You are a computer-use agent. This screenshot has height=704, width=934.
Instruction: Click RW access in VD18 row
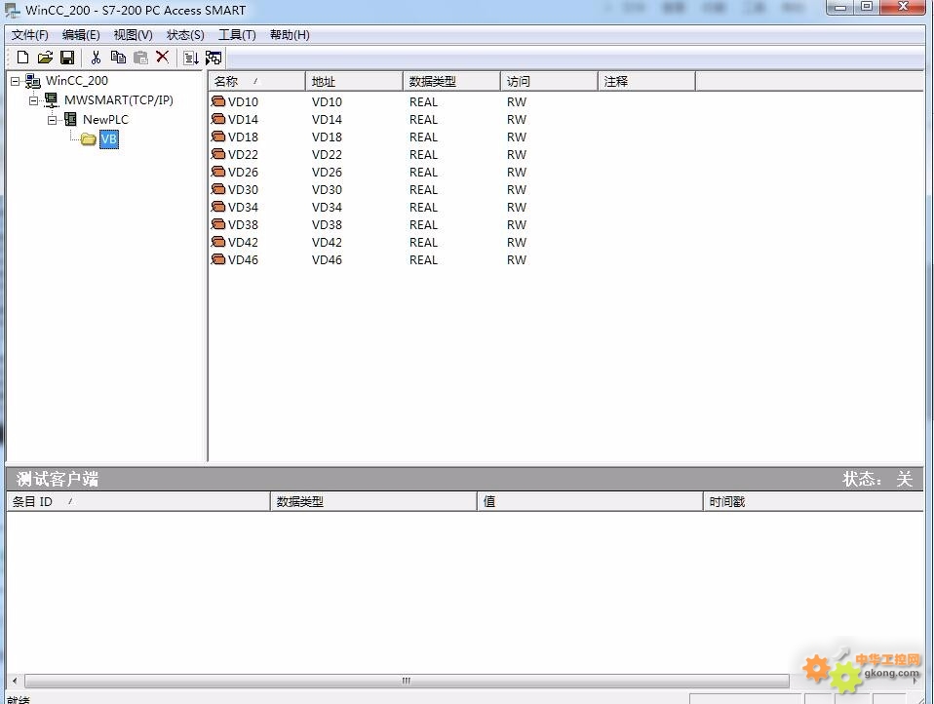pos(517,137)
